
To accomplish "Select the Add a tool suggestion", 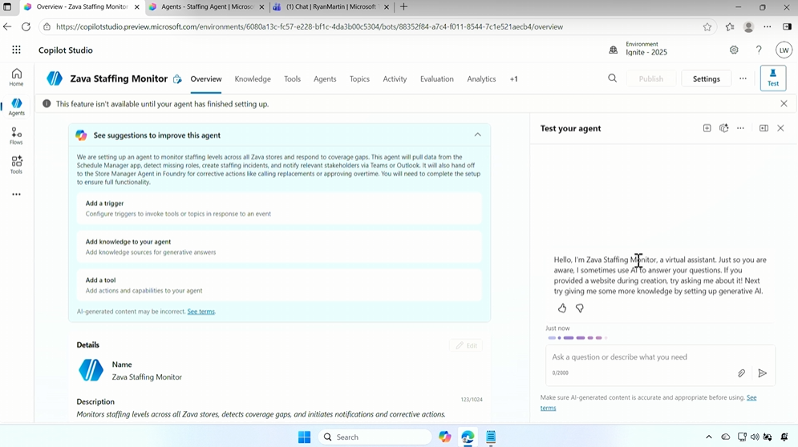I will coord(279,284).
